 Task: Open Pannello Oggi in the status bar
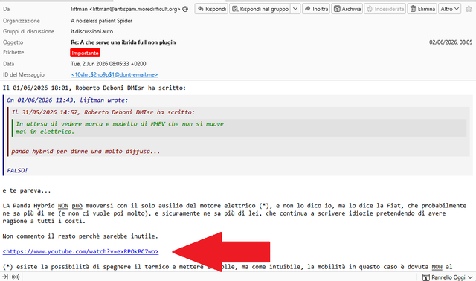(x=448, y=277)
